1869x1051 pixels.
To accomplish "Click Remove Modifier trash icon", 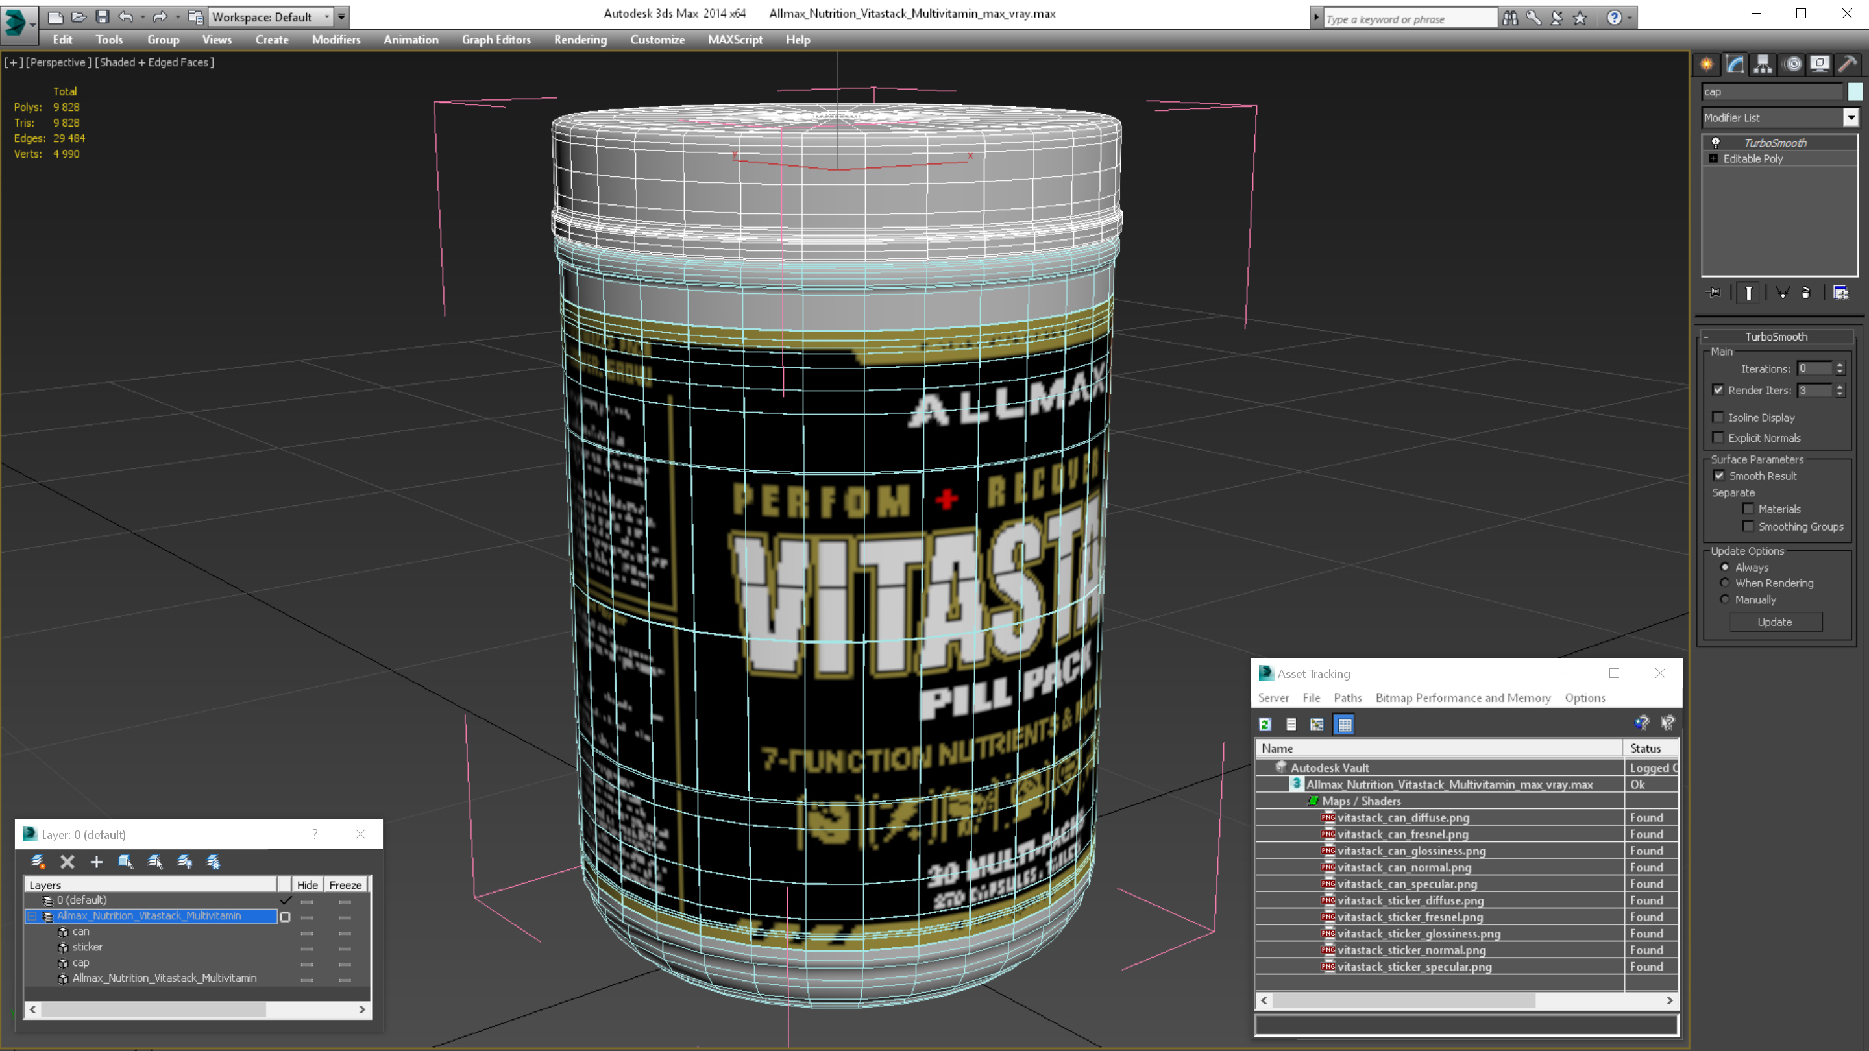I will [1806, 293].
